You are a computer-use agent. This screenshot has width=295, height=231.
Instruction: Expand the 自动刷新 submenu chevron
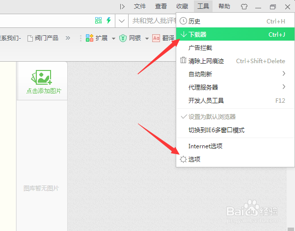pos(284,73)
